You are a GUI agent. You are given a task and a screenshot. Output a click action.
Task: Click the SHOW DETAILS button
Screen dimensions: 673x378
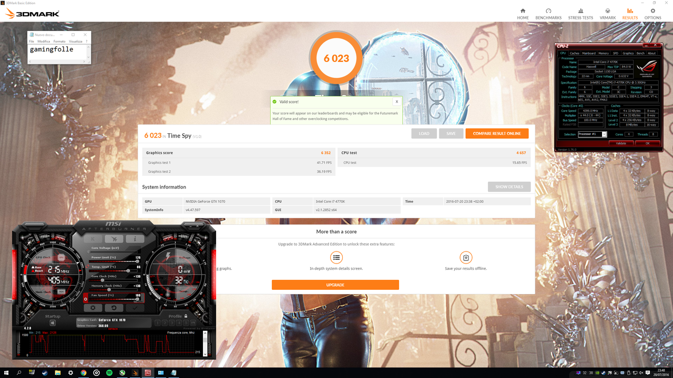509,187
